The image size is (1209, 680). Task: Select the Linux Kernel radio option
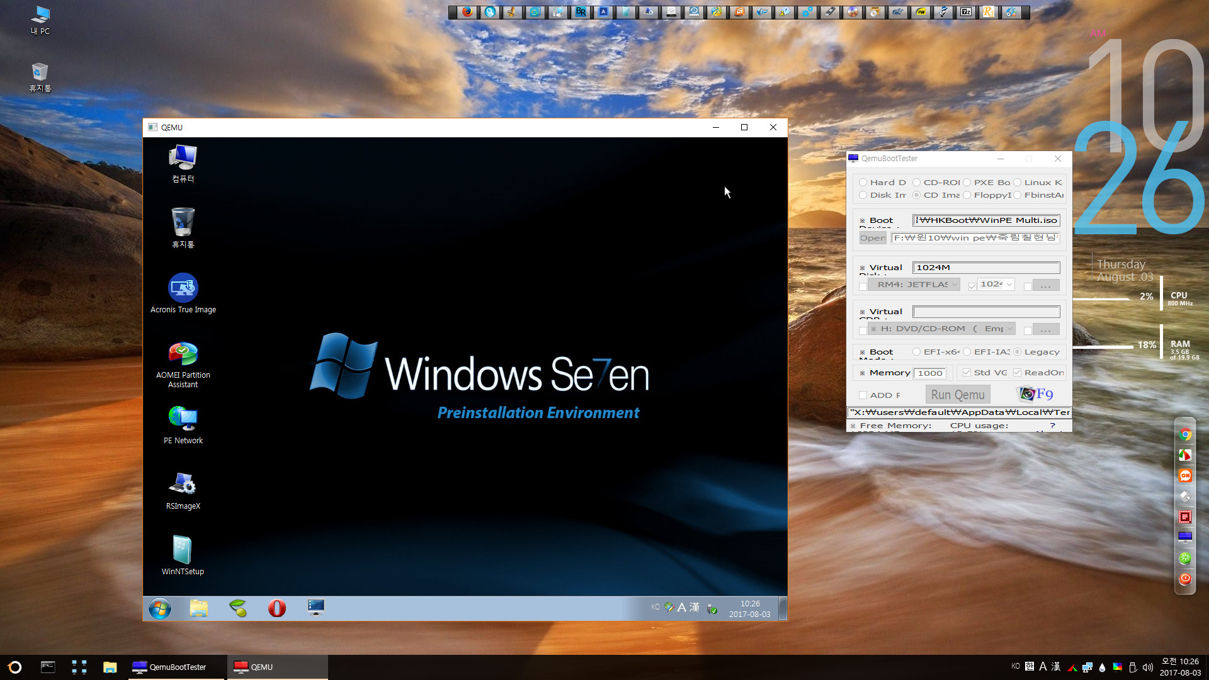tap(1017, 183)
